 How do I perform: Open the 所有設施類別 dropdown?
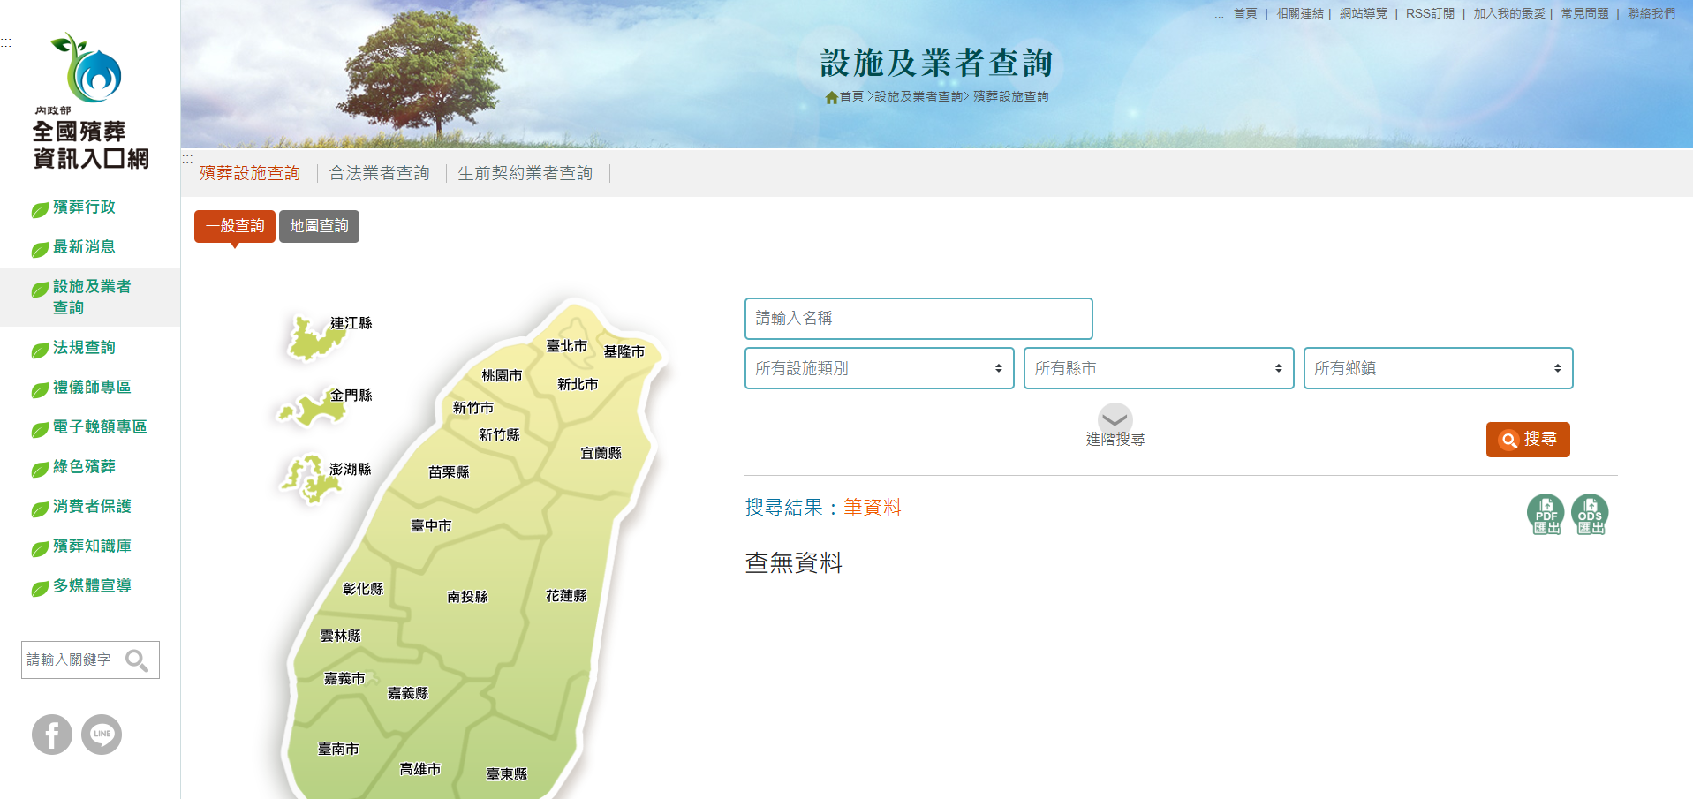(879, 368)
